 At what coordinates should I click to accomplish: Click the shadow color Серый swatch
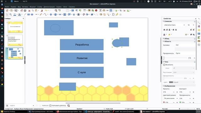click(x=171, y=82)
